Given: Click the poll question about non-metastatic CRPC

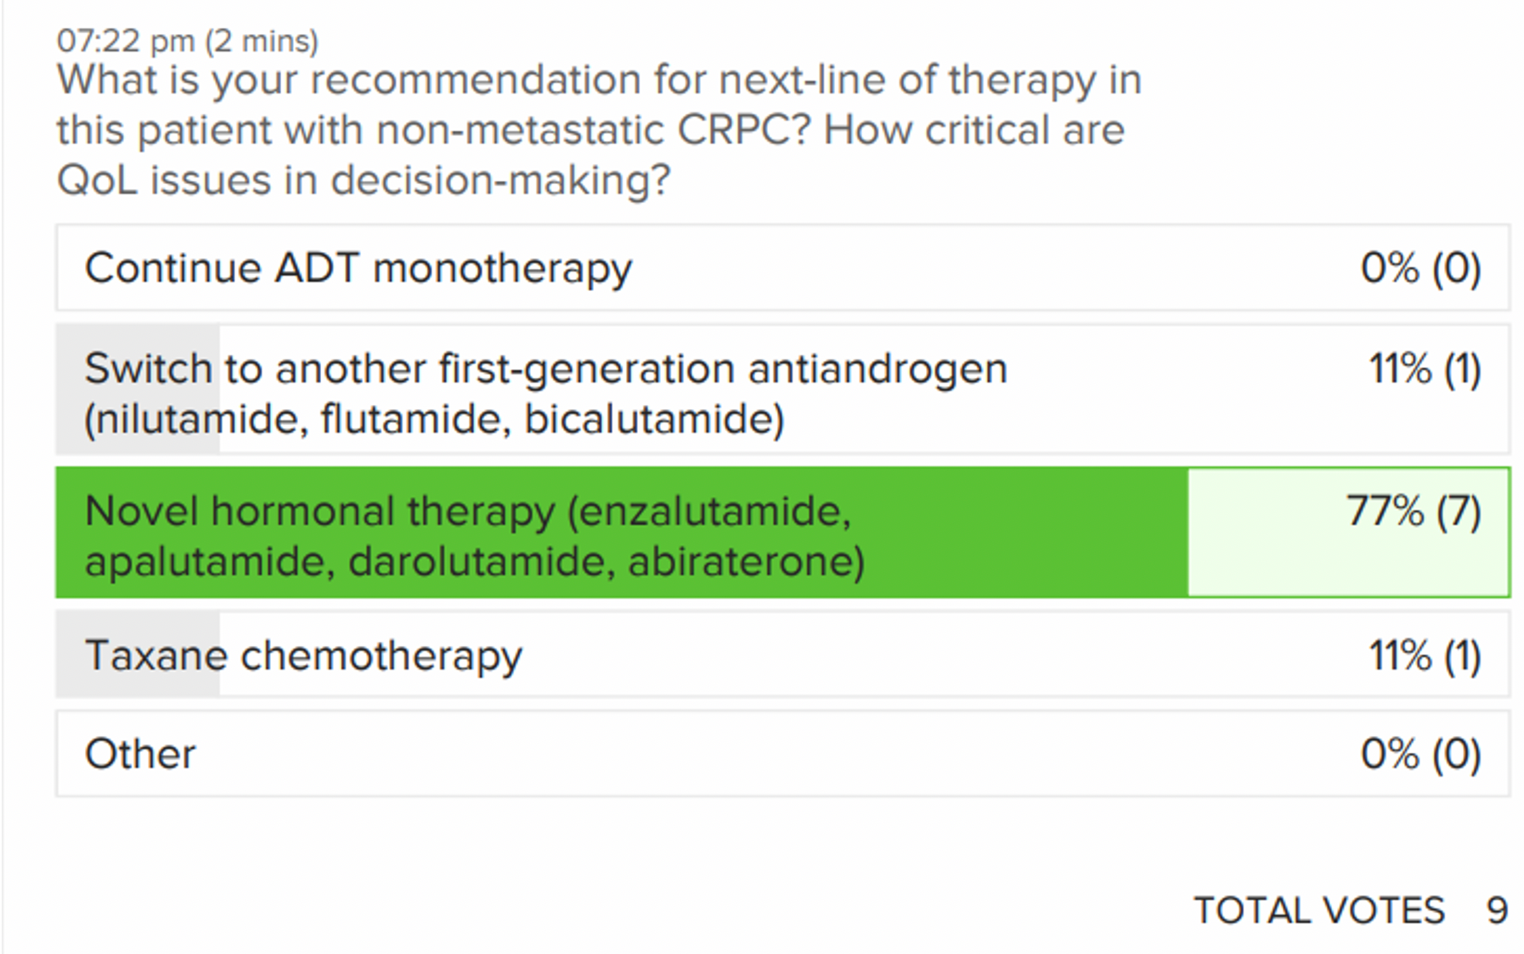Looking at the screenshot, I should coord(599,130).
